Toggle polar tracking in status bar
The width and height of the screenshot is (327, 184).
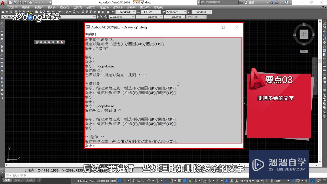tap(149, 181)
